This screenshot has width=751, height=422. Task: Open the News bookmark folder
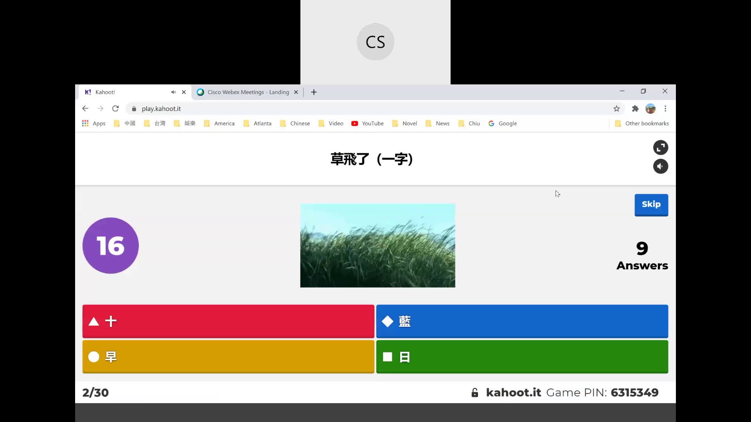coord(438,123)
